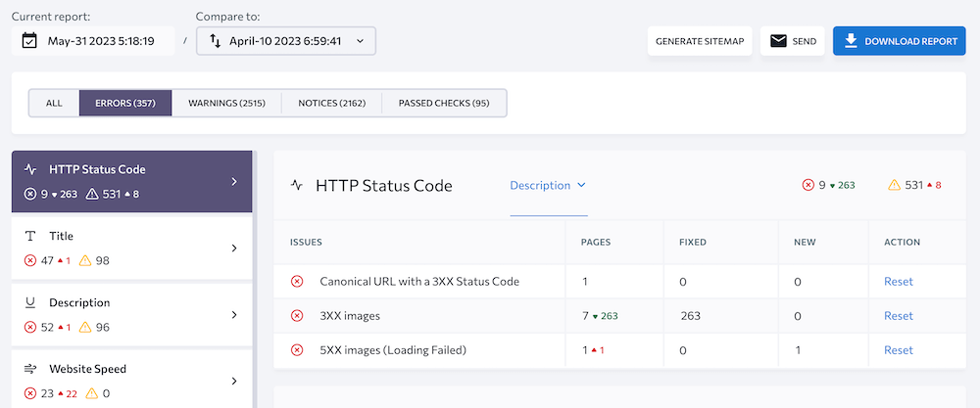Click the download arrow icon on Download Report
This screenshot has height=408, width=980.
click(851, 41)
